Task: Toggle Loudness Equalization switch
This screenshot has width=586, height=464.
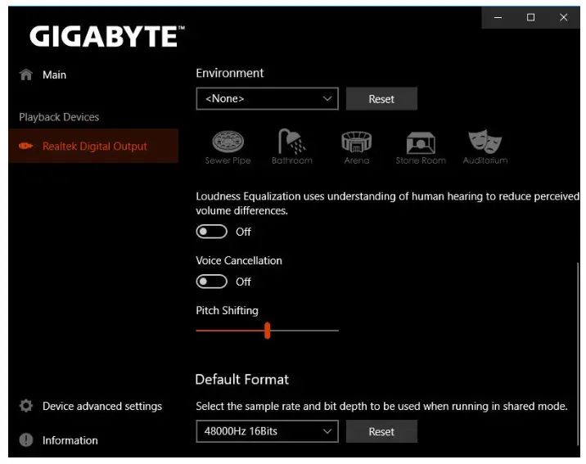Action: click(211, 232)
